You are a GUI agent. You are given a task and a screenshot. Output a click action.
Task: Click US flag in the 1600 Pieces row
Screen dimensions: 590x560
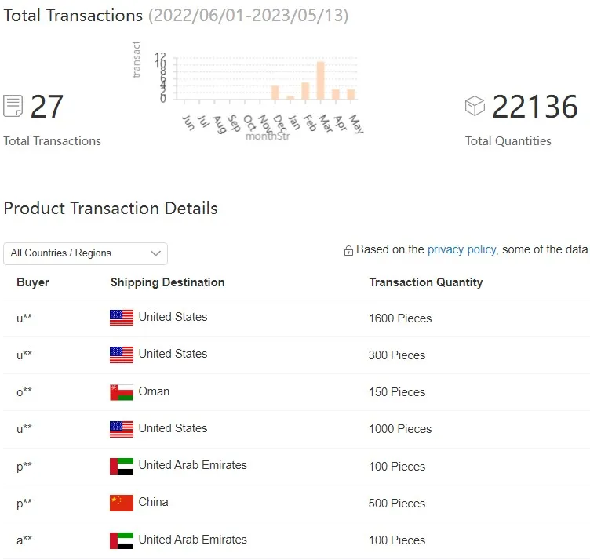point(122,318)
